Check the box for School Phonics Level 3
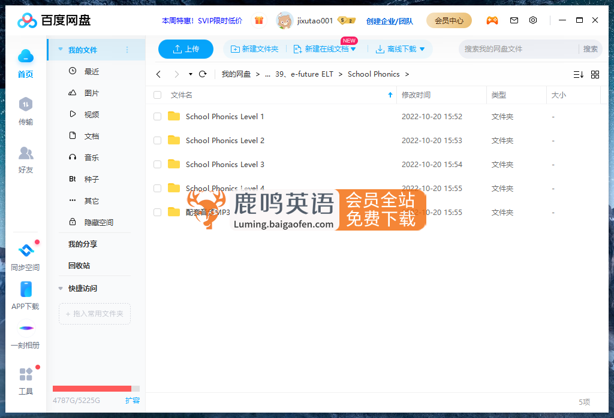614x418 pixels. [158, 164]
